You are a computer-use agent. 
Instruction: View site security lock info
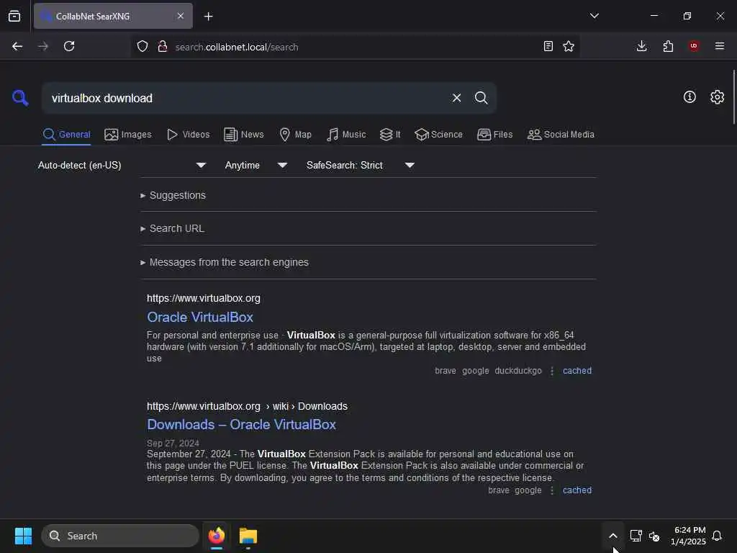pos(163,46)
